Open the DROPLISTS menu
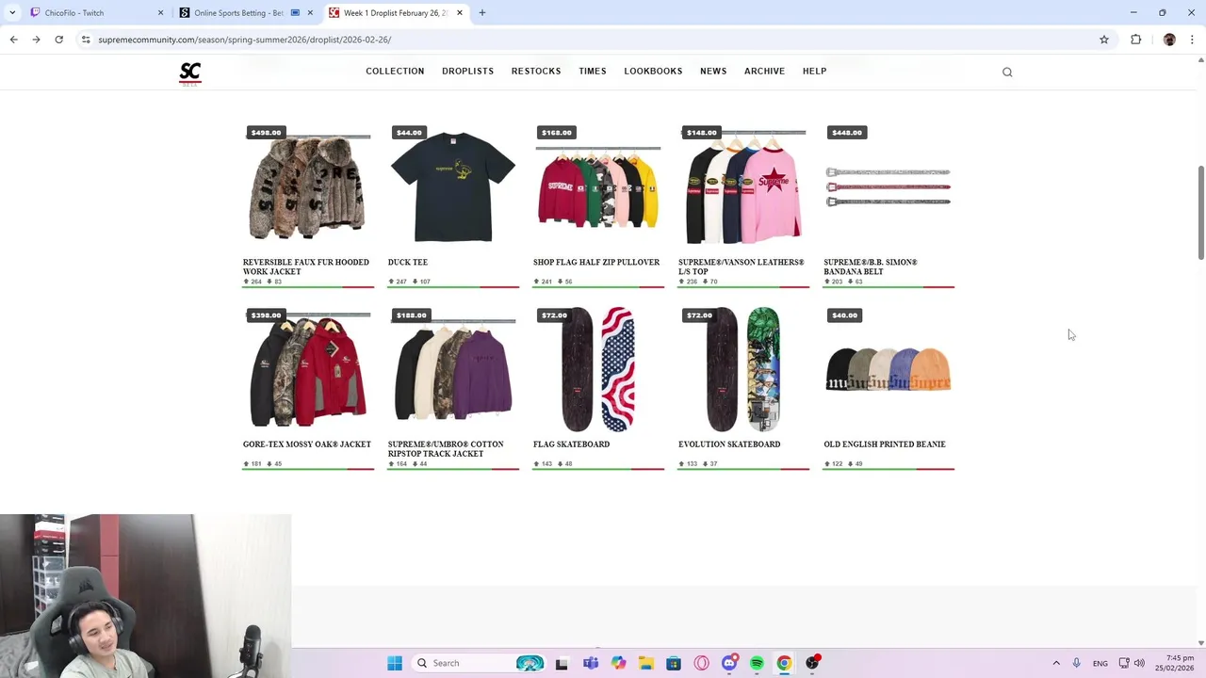This screenshot has height=678, width=1206. coord(467,72)
